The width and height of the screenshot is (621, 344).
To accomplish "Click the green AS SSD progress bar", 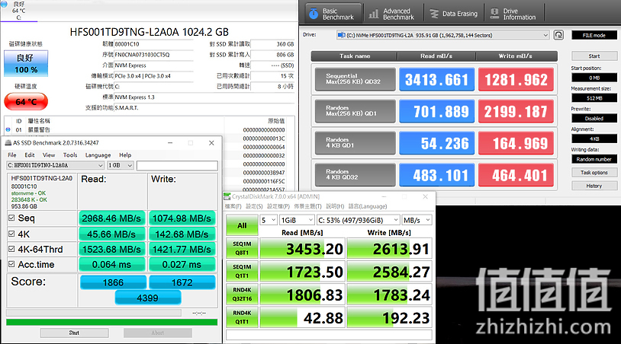I will [x=111, y=322].
